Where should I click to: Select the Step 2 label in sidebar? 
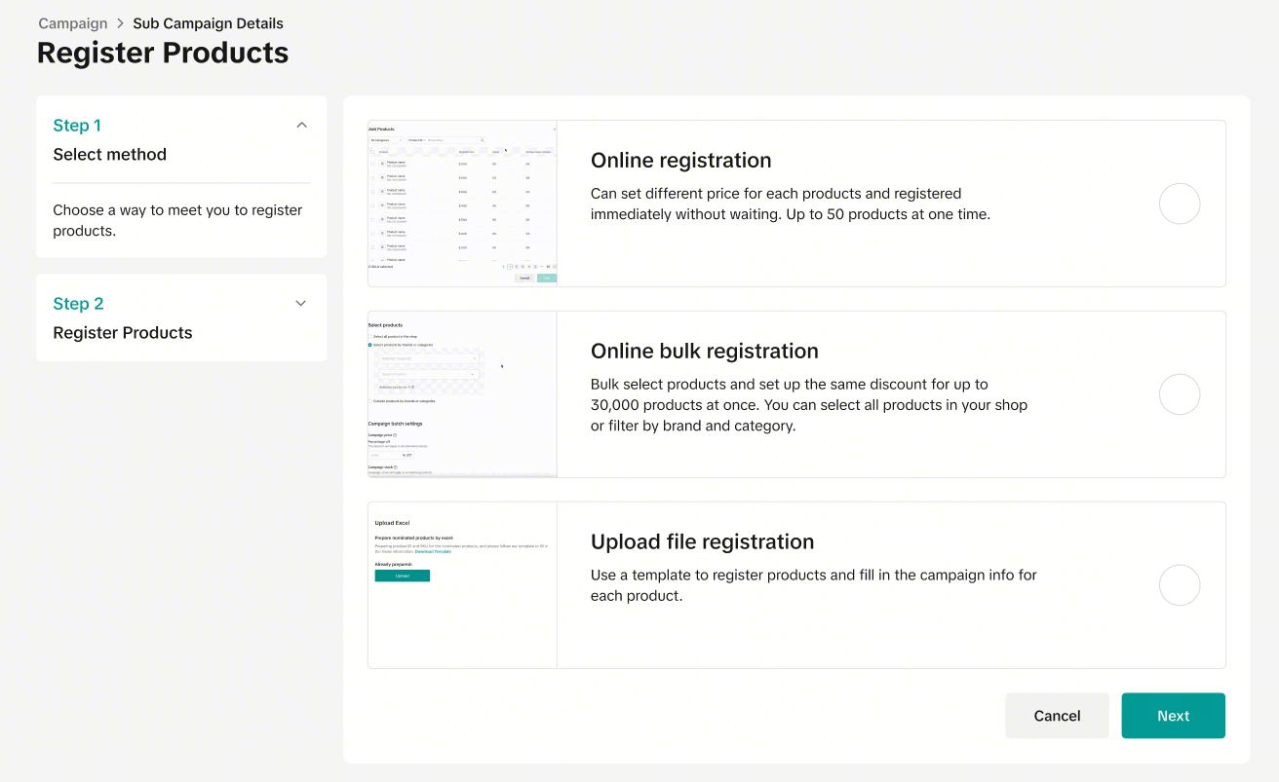[78, 304]
